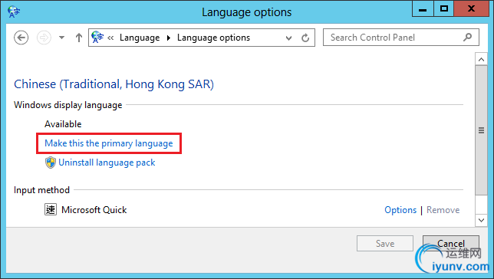The width and height of the screenshot is (494, 279).
Task: Click the search magnifier icon
Action: 468,37
